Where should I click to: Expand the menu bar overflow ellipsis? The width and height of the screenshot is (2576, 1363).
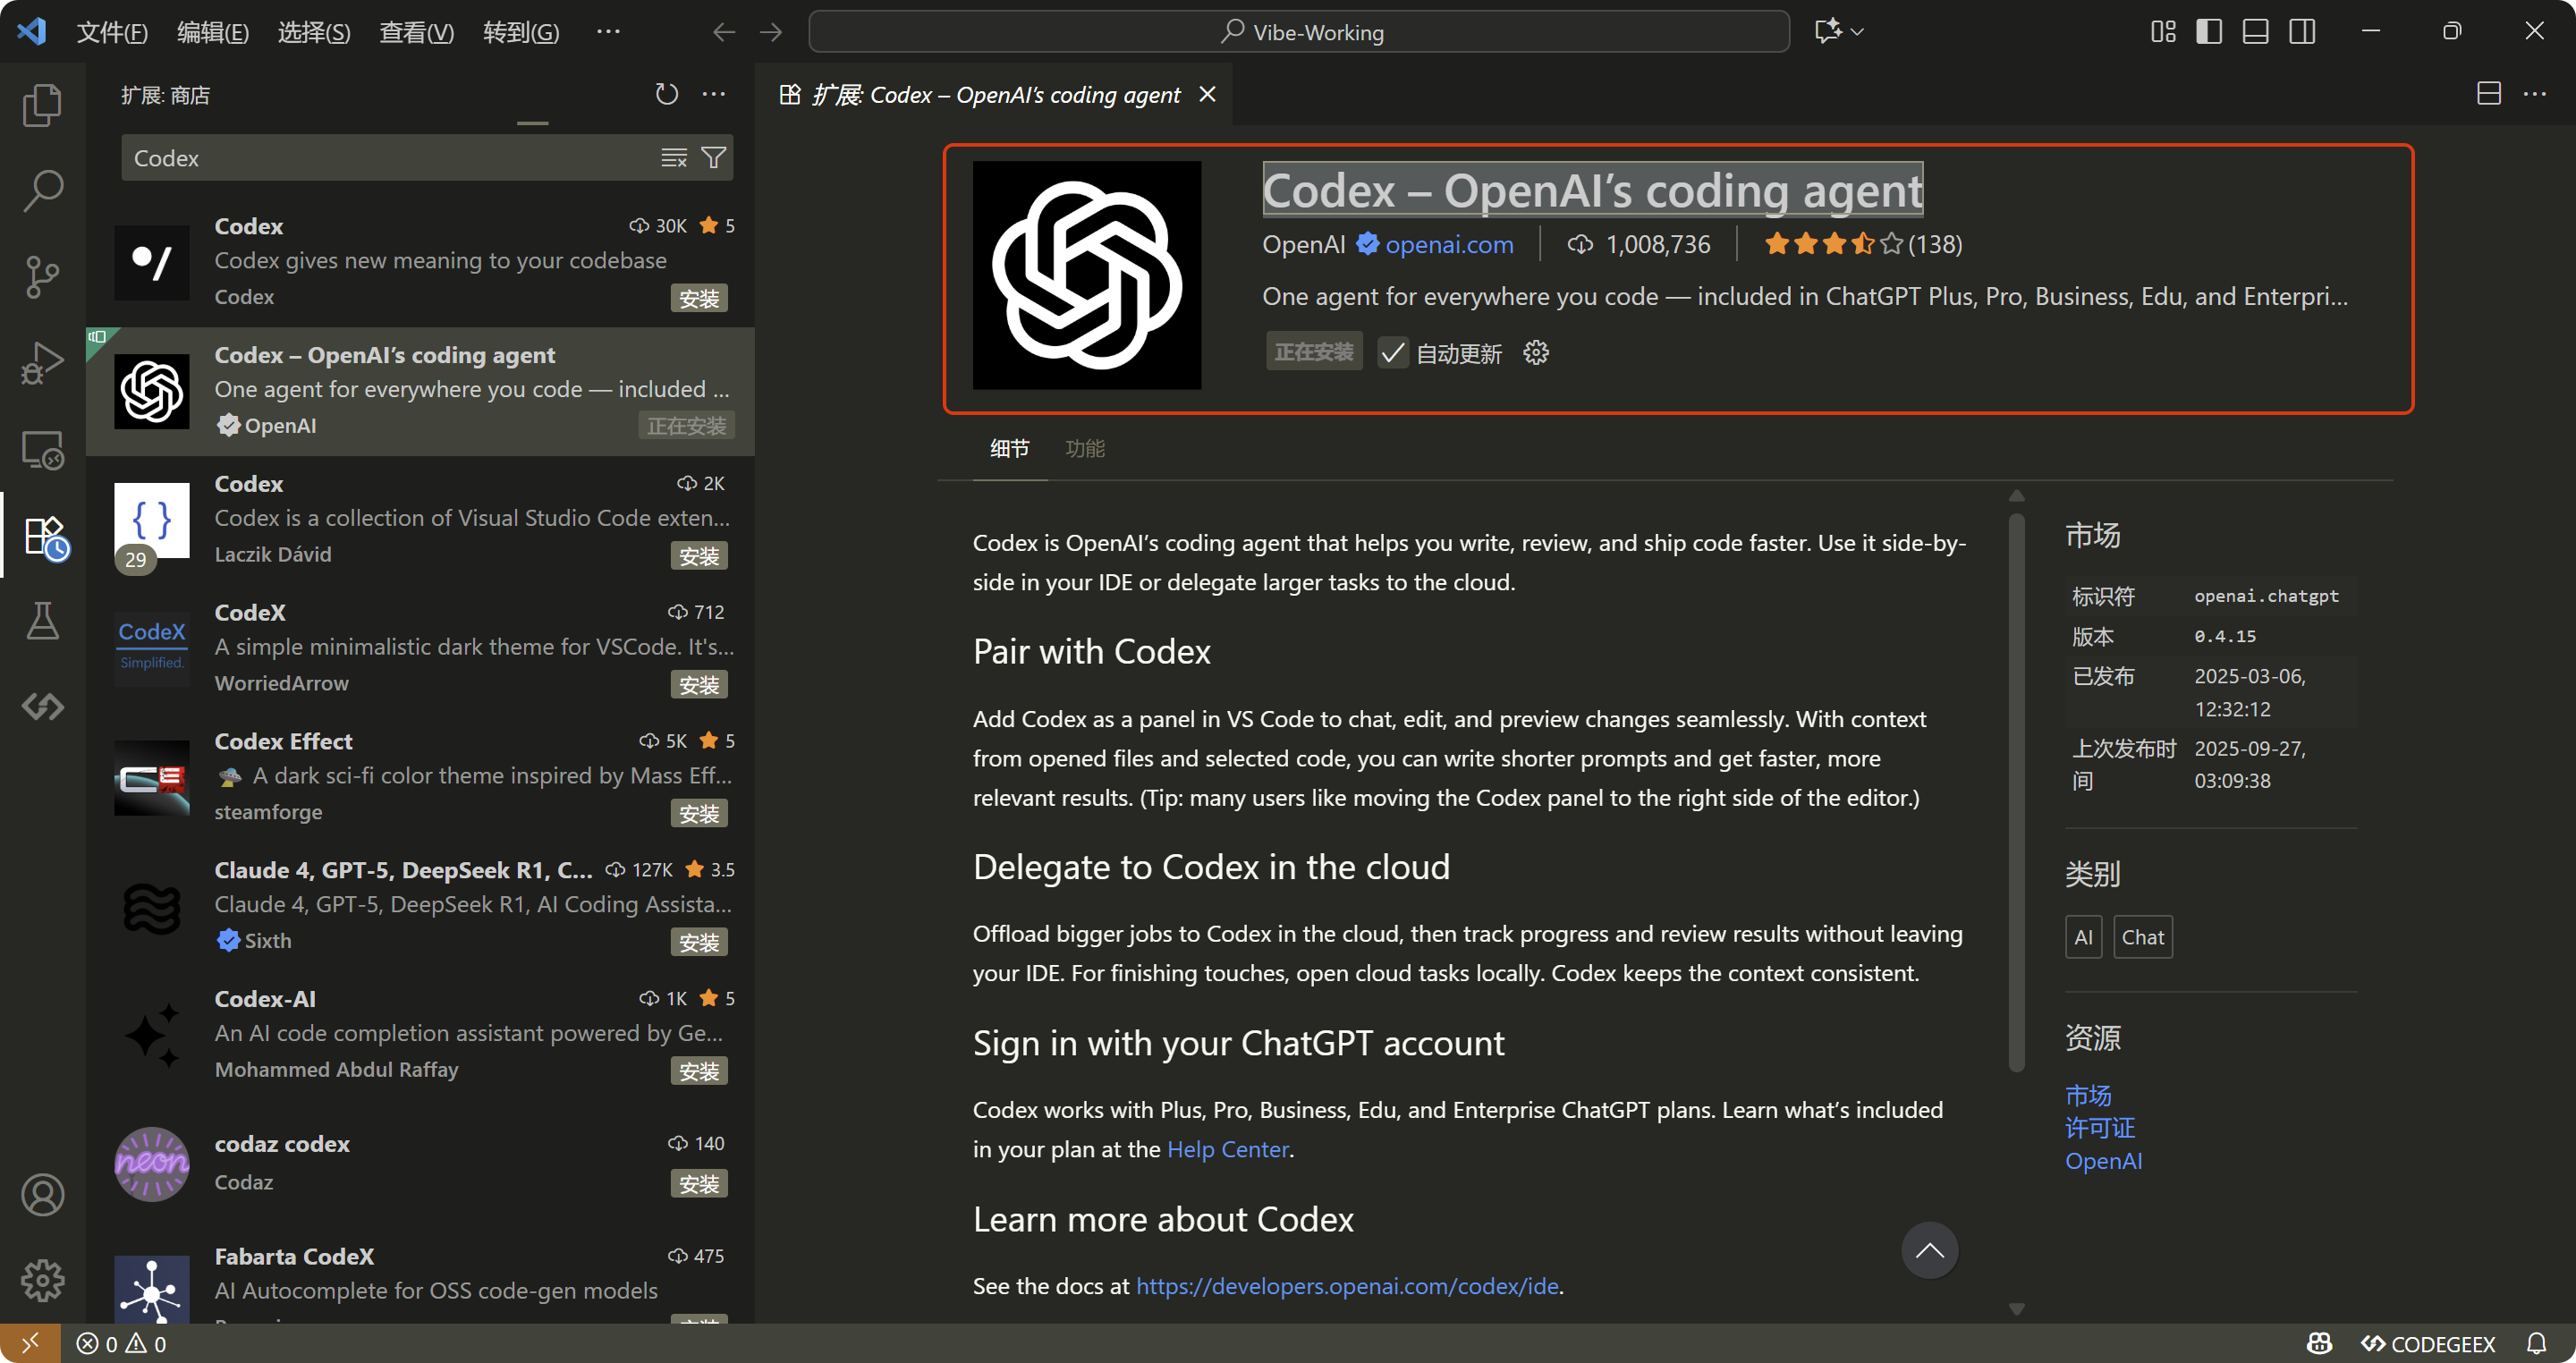click(608, 32)
